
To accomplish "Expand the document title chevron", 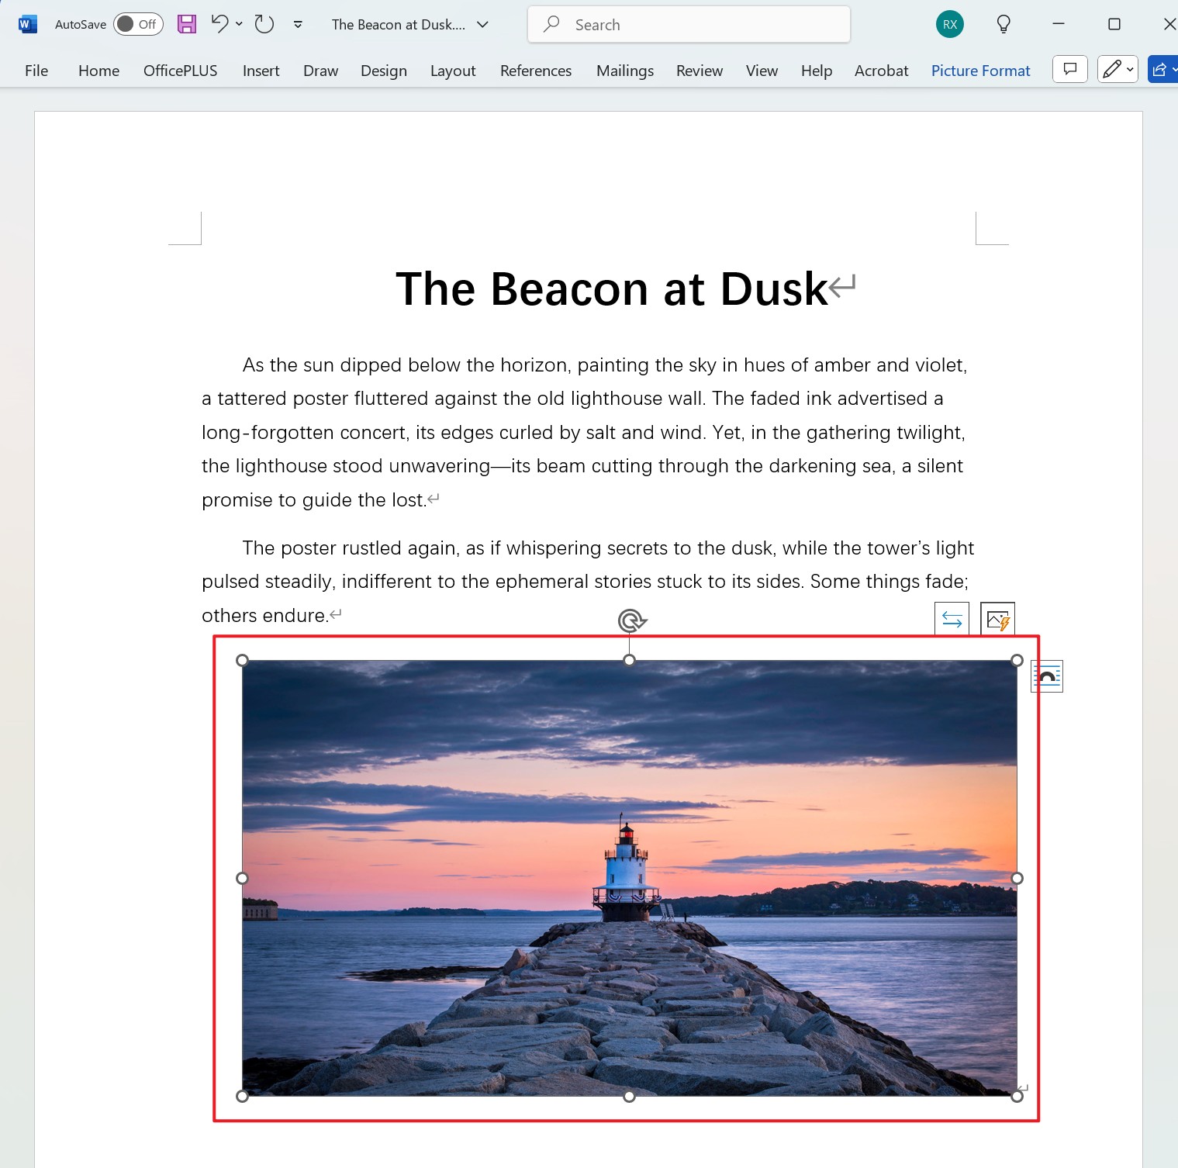I will tap(482, 24).
